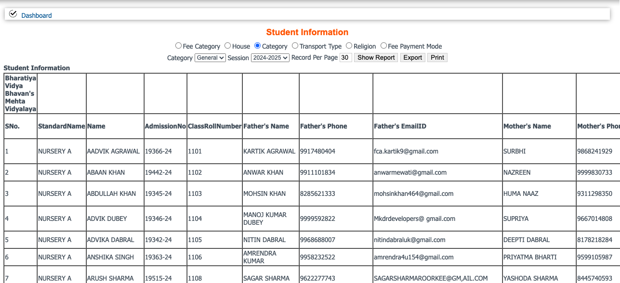Select Fee Payment Mode radio button
Image resolution: width=620 pixels, height=283 pixels.
[383, 46]
